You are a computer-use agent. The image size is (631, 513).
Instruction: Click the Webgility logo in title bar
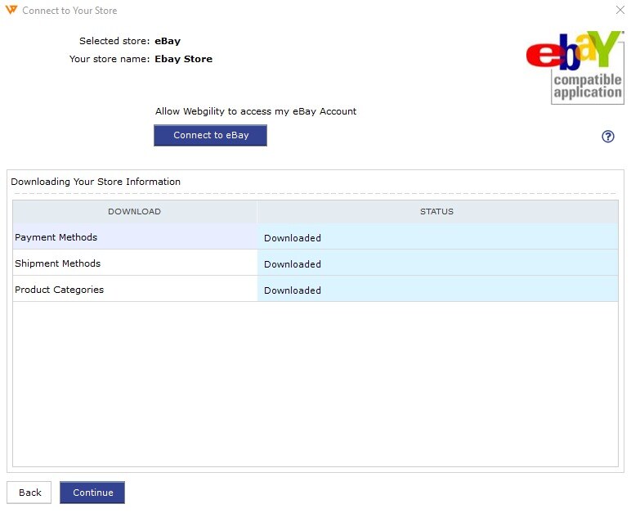11,10
